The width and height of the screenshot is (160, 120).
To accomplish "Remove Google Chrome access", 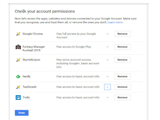I will tap(122, 34).
